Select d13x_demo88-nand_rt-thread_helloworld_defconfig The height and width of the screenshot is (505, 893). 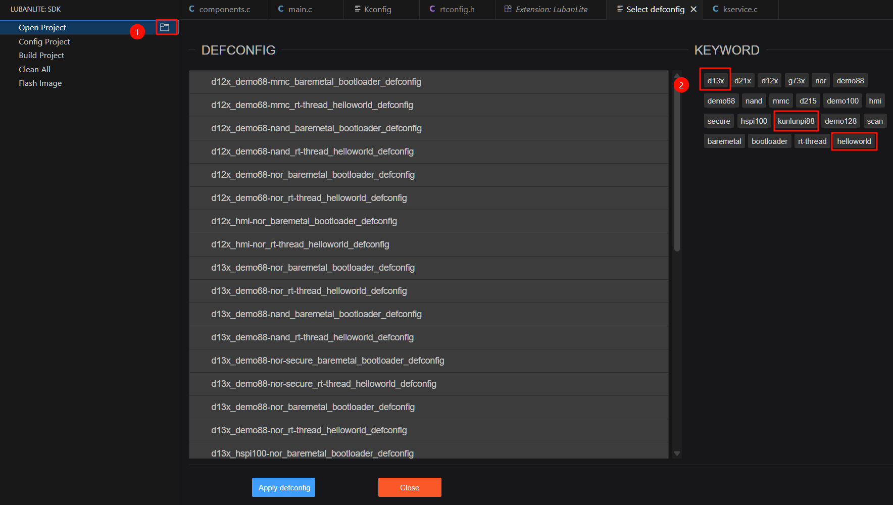(x=429, y=337)
